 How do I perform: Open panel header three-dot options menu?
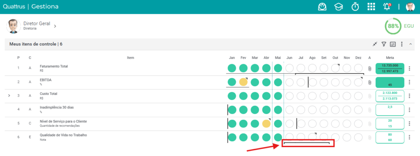coord(402,44)
